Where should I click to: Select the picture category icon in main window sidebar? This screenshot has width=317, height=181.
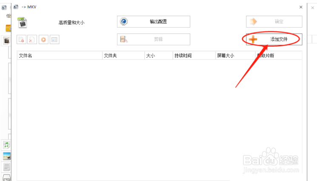(x=7, y=156)
